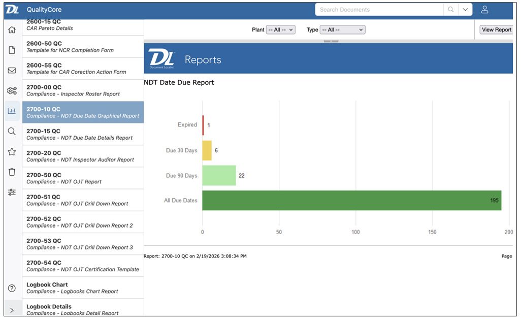Click the View Report button
Screen dimensions: 521x321
pyautogui.click(x=497, y=29)
